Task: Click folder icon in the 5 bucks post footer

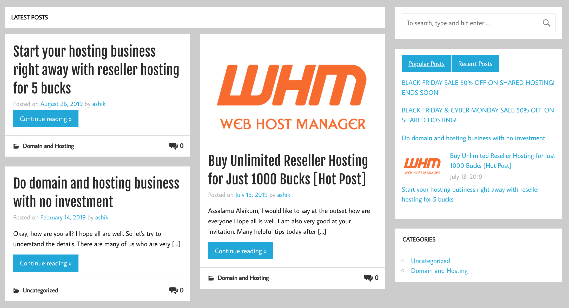Action: 16,146
